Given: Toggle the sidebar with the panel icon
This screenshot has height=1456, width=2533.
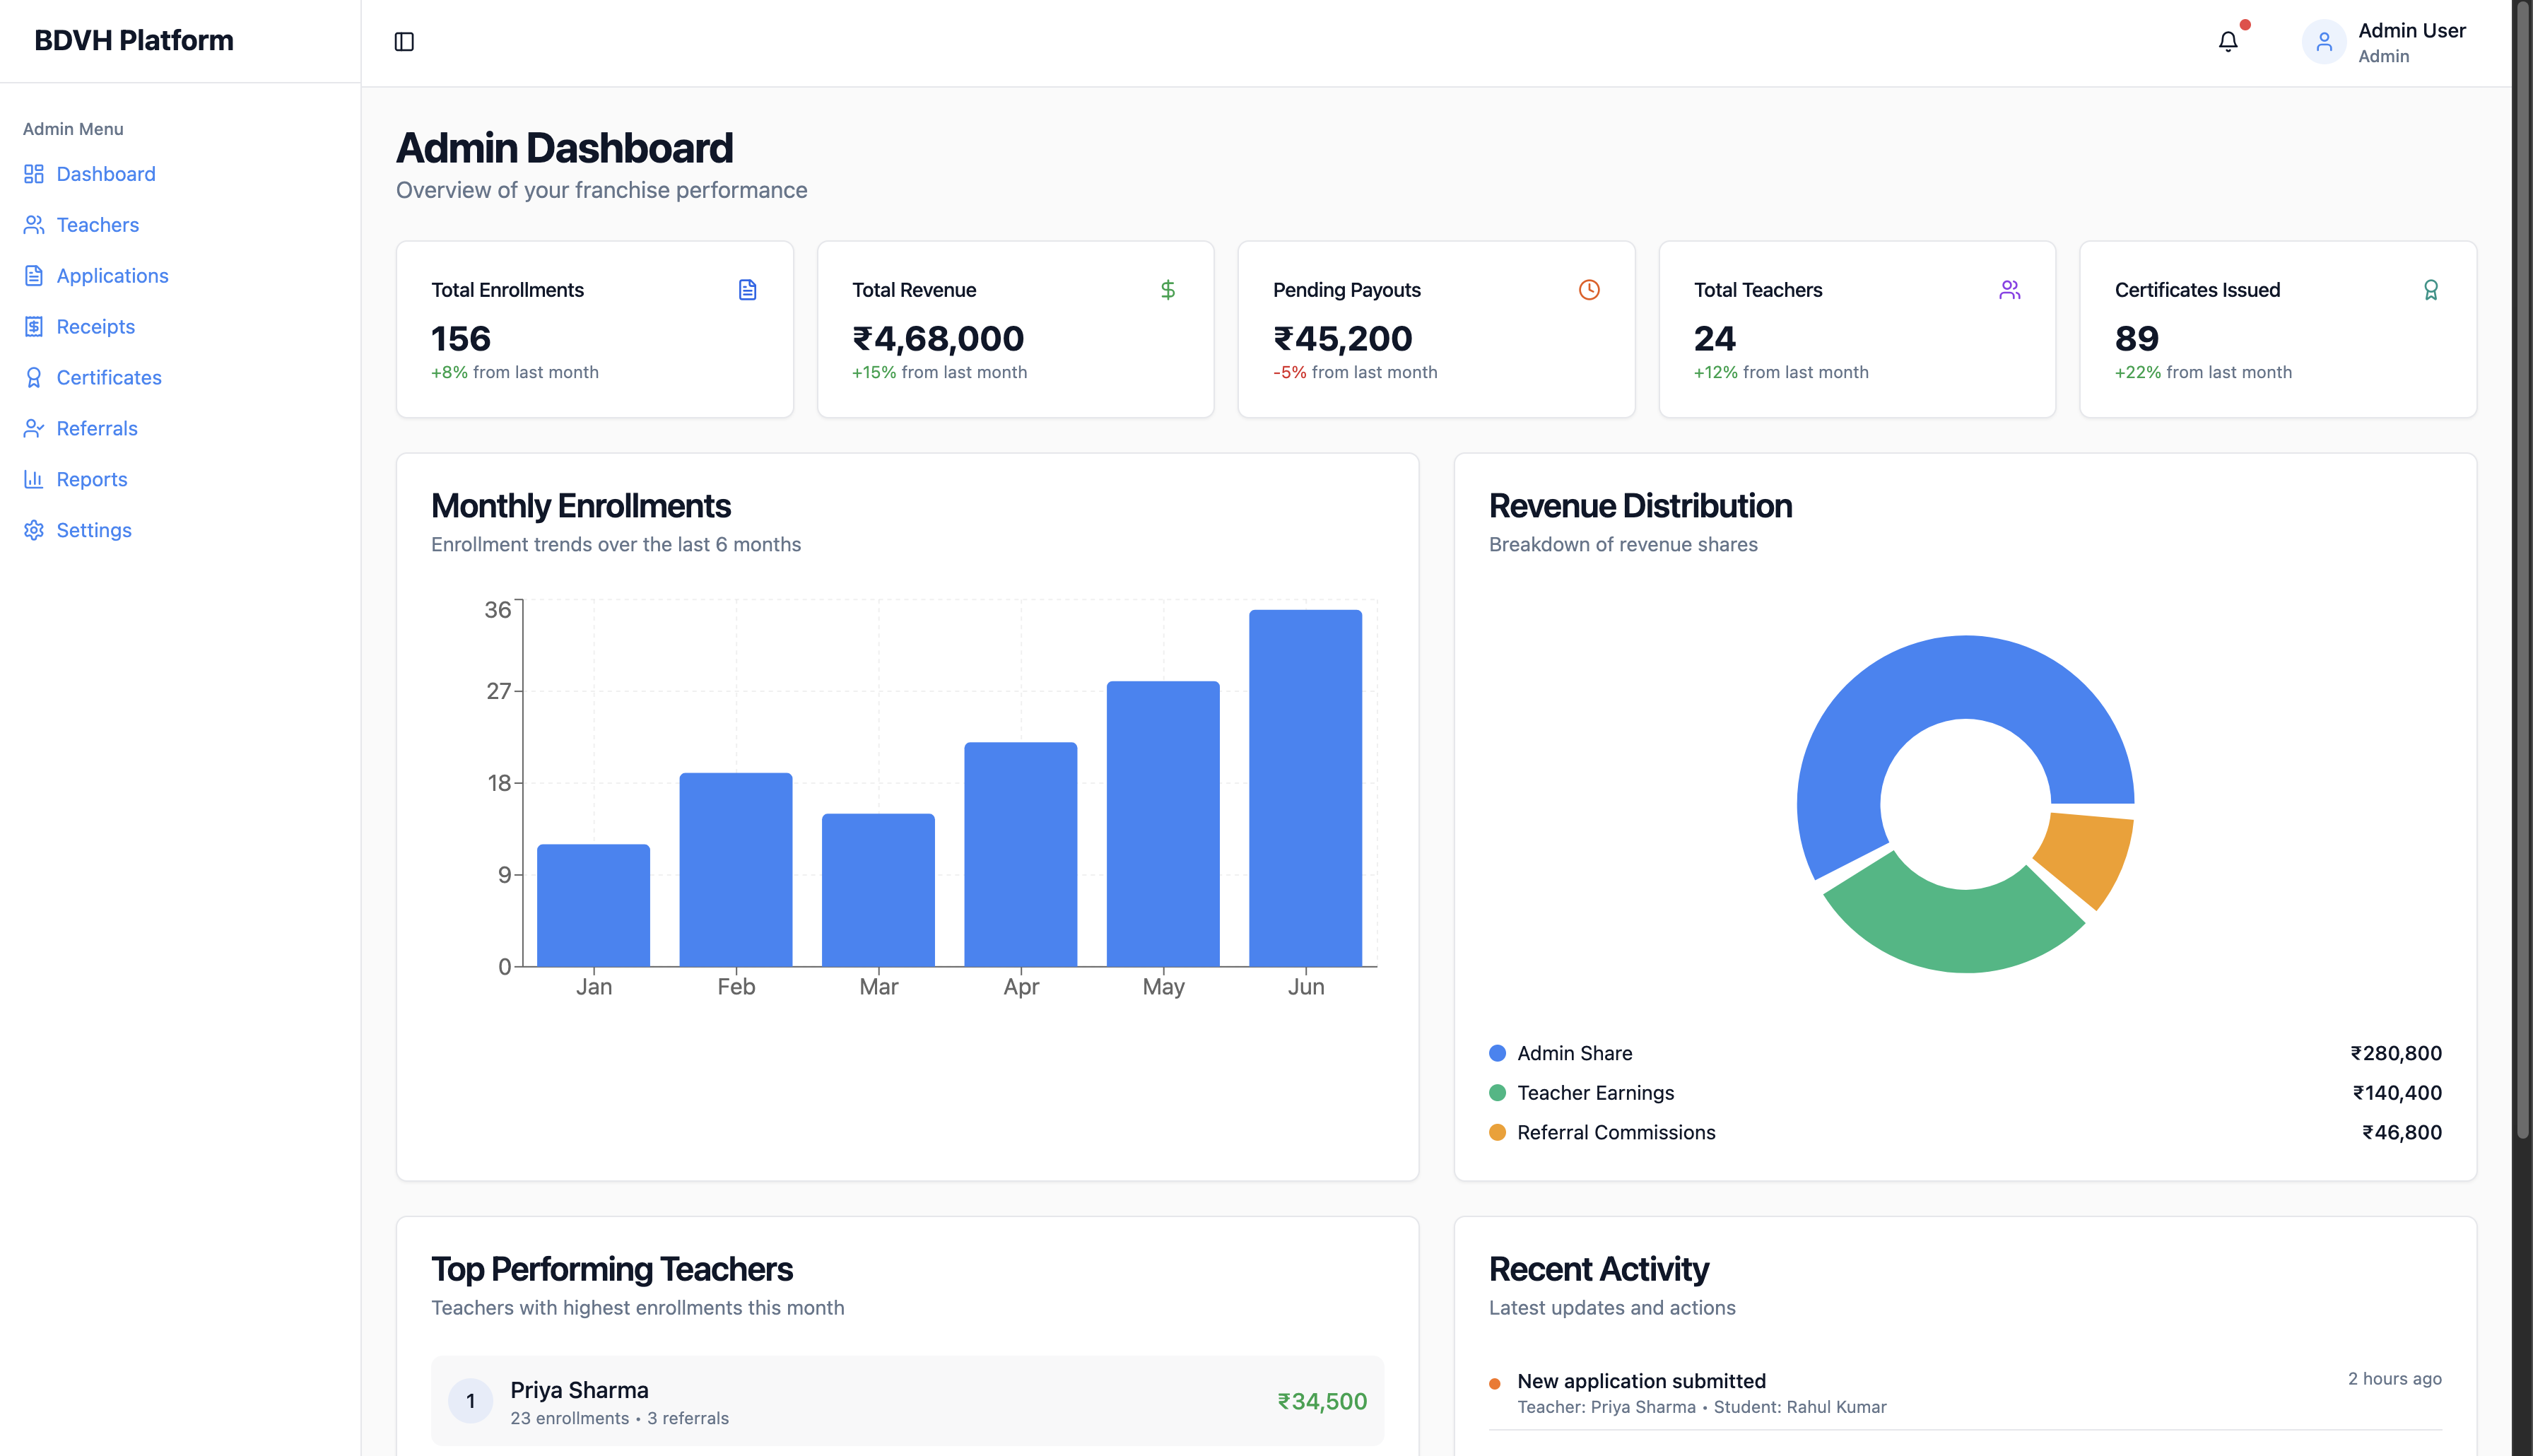Looking at the screenshot, I should (405, 42).
